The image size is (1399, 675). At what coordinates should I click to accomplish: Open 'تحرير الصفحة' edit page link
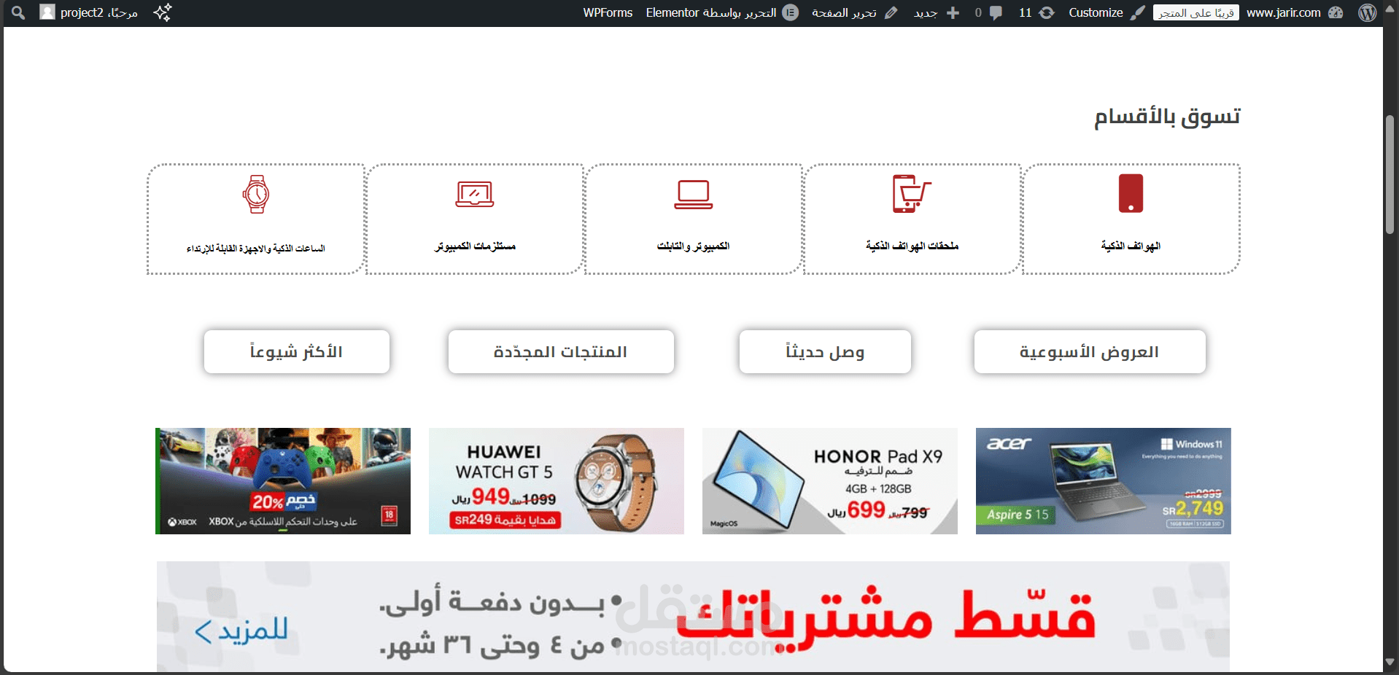(x=844, y=12)
